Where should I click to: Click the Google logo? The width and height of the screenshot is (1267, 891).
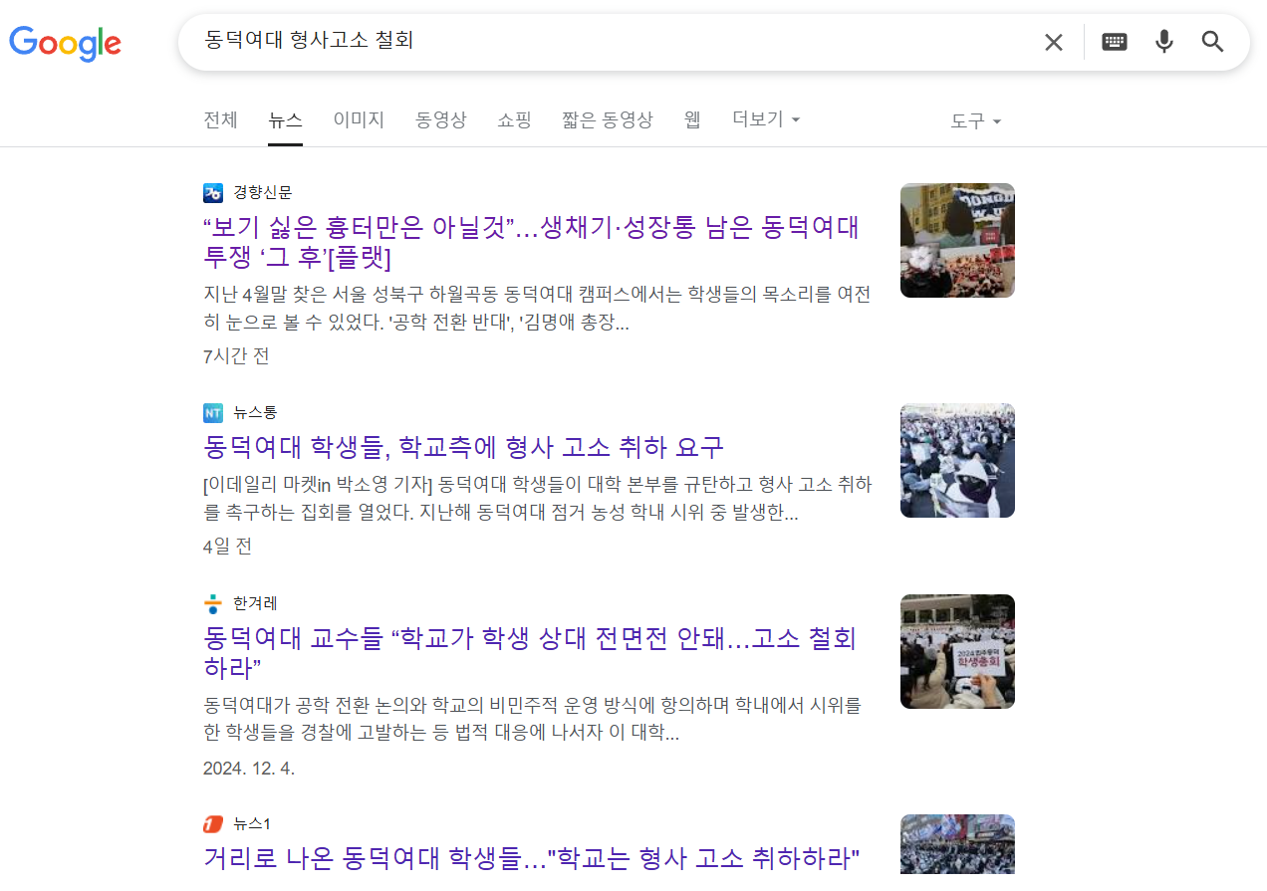tap(65, 42)
